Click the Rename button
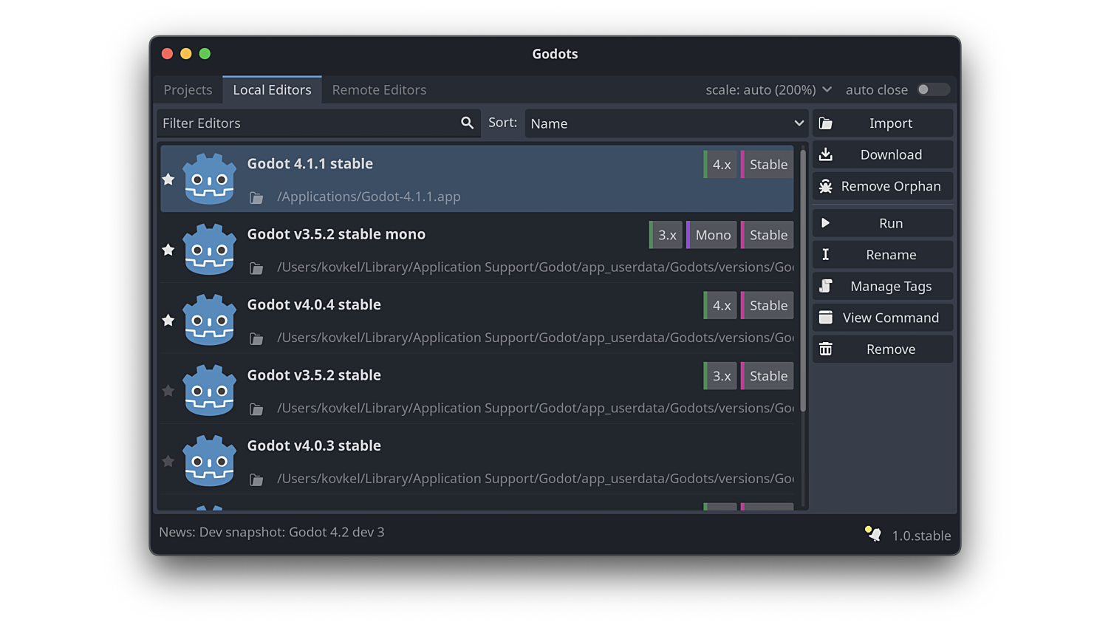The width and height of the screenshot is (1111, 625). point(883,255)
